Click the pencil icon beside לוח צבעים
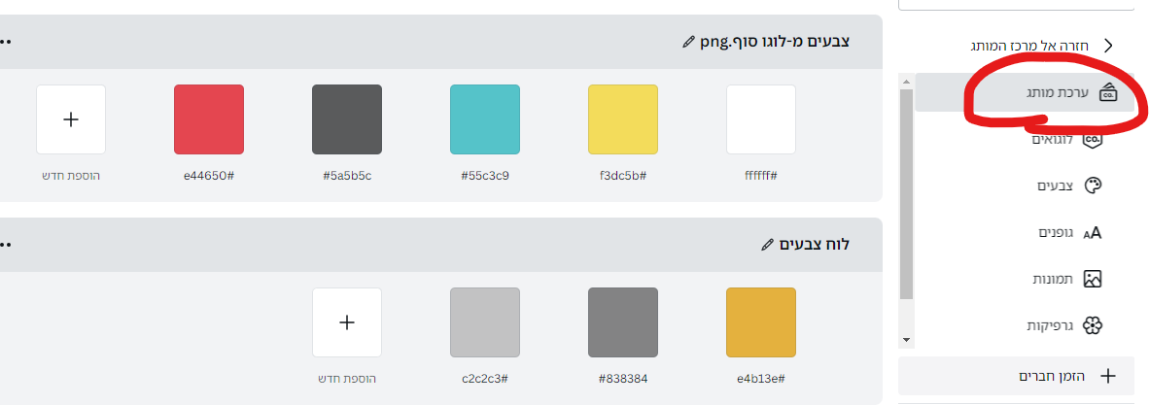 pyautogui.click(x=768, y=244)
